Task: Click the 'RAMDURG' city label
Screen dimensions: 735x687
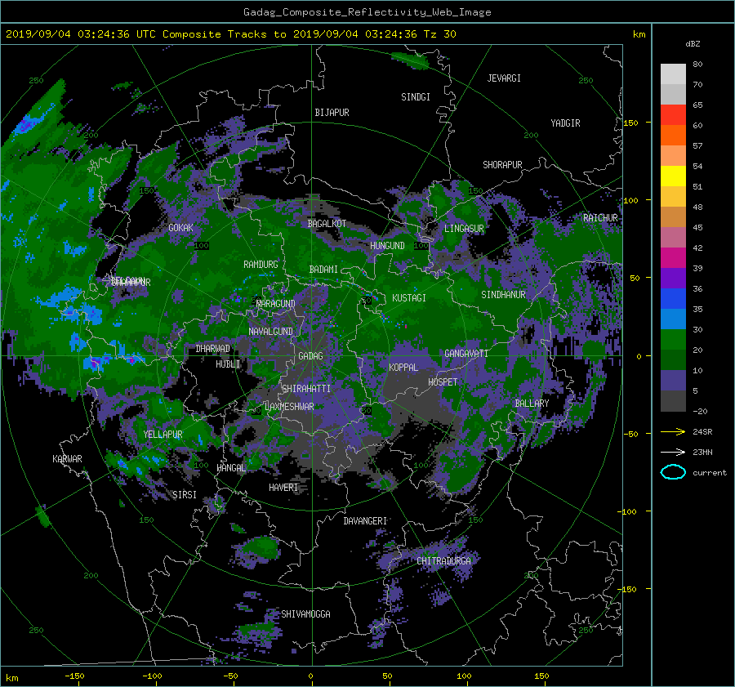Action: coord(261,265)
